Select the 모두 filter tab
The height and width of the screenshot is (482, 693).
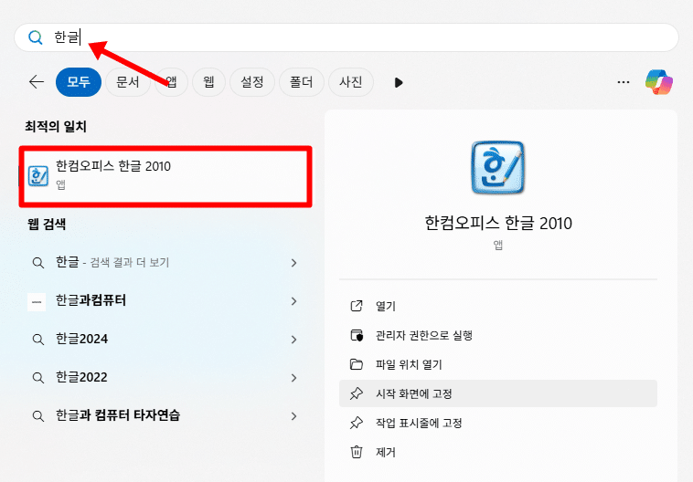[79, 82]
